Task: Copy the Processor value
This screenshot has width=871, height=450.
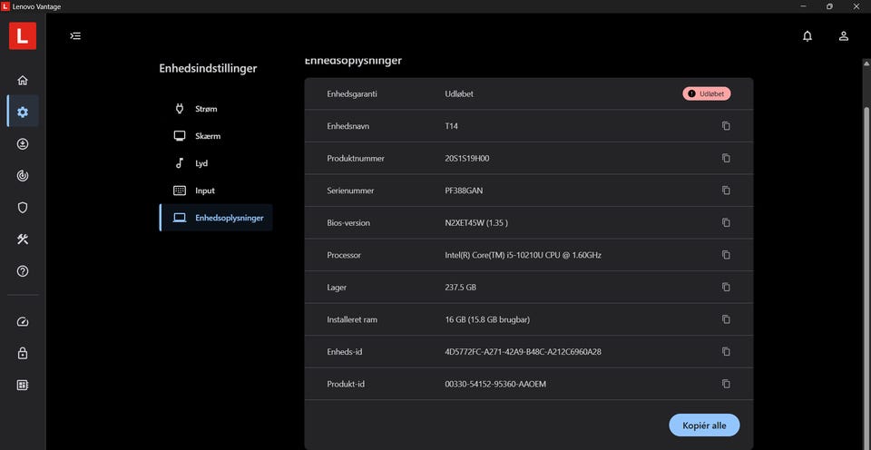Action: coord(726,255)
